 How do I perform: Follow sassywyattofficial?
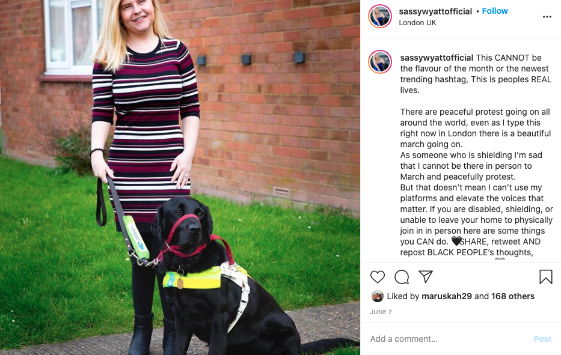pyautogui.click(x=495, y=11)
